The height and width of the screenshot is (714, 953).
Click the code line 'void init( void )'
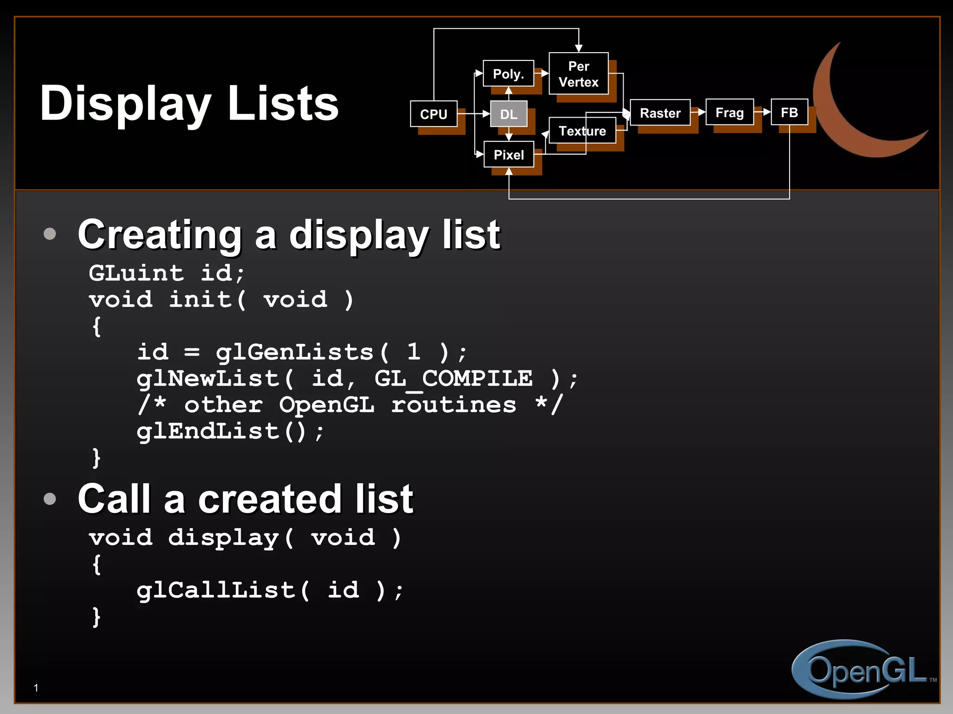click(x=221, y=299)
